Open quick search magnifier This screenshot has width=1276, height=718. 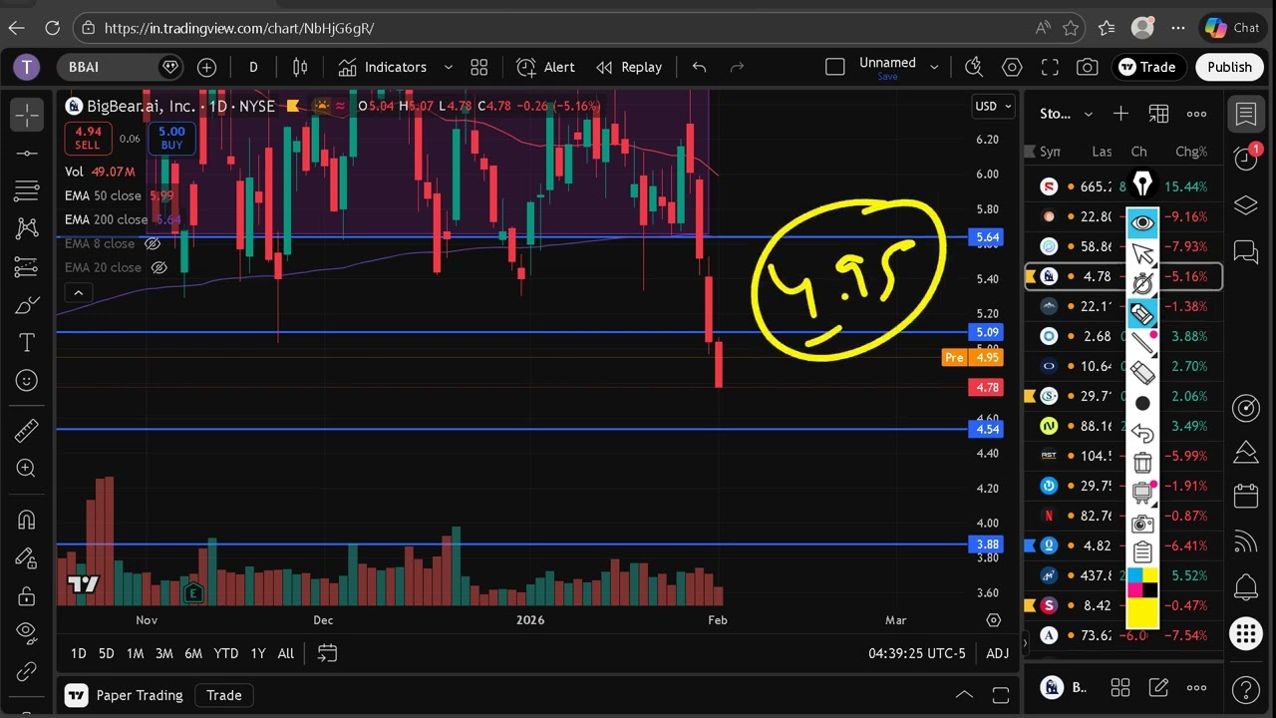point(974,67)
